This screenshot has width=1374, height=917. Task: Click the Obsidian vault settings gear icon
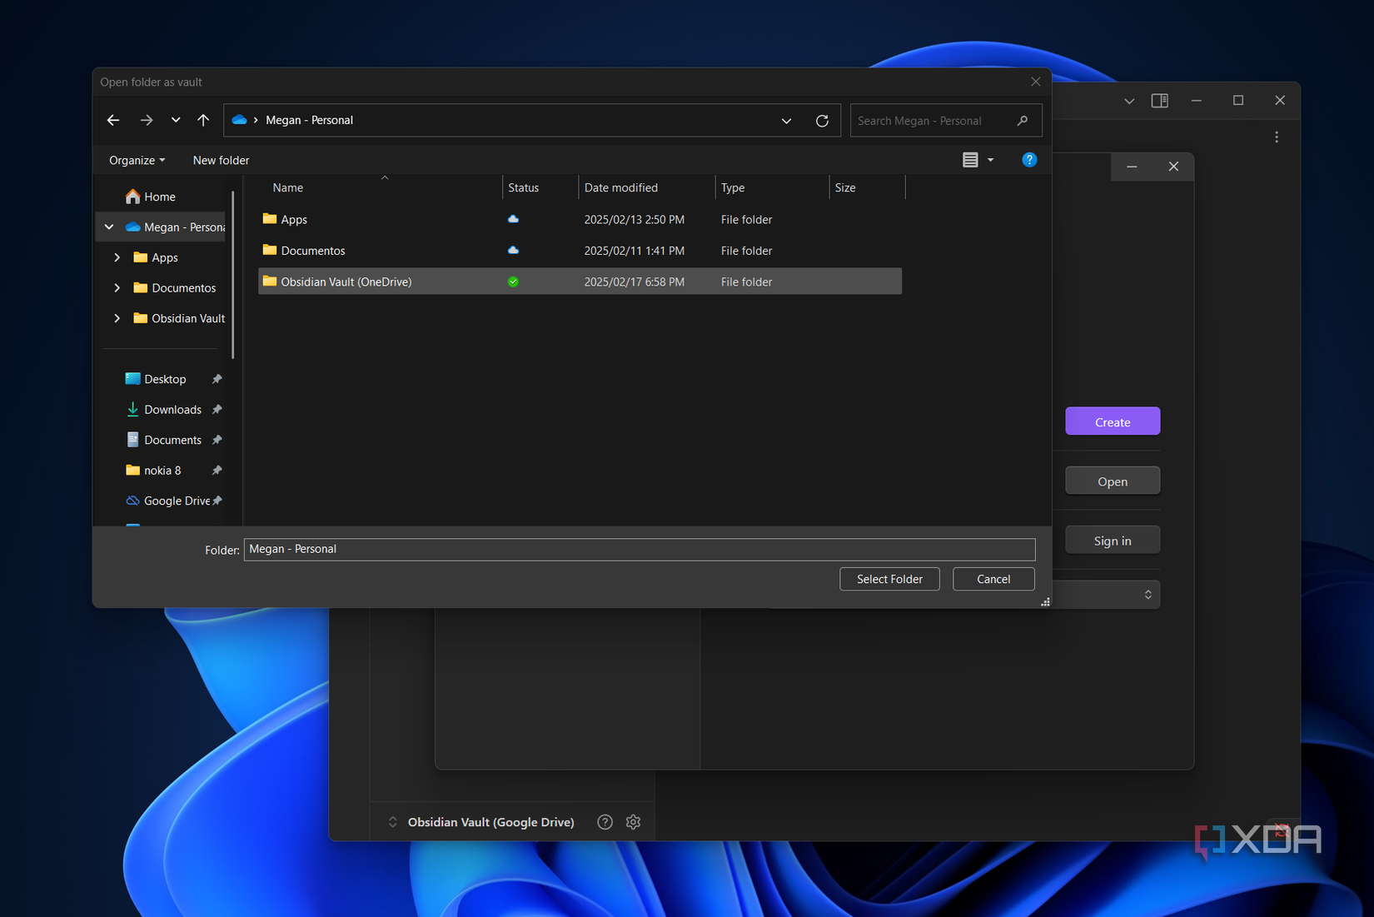[633, 822]
